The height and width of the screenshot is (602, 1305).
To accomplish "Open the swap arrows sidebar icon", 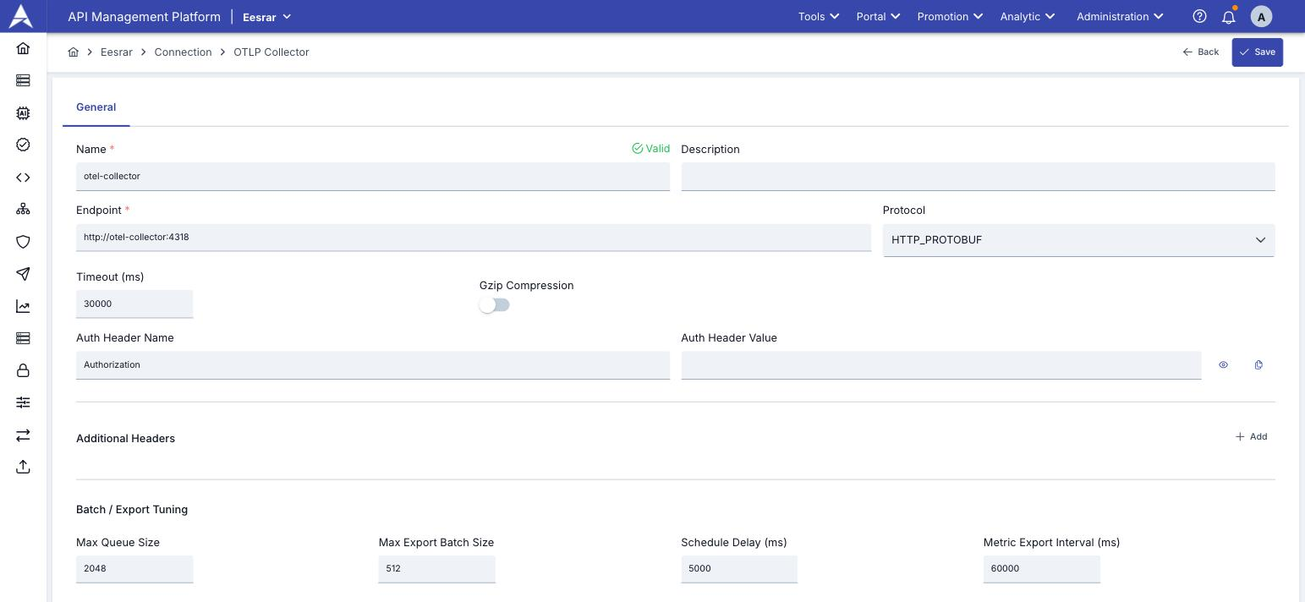I will click(x=23, y=435).
